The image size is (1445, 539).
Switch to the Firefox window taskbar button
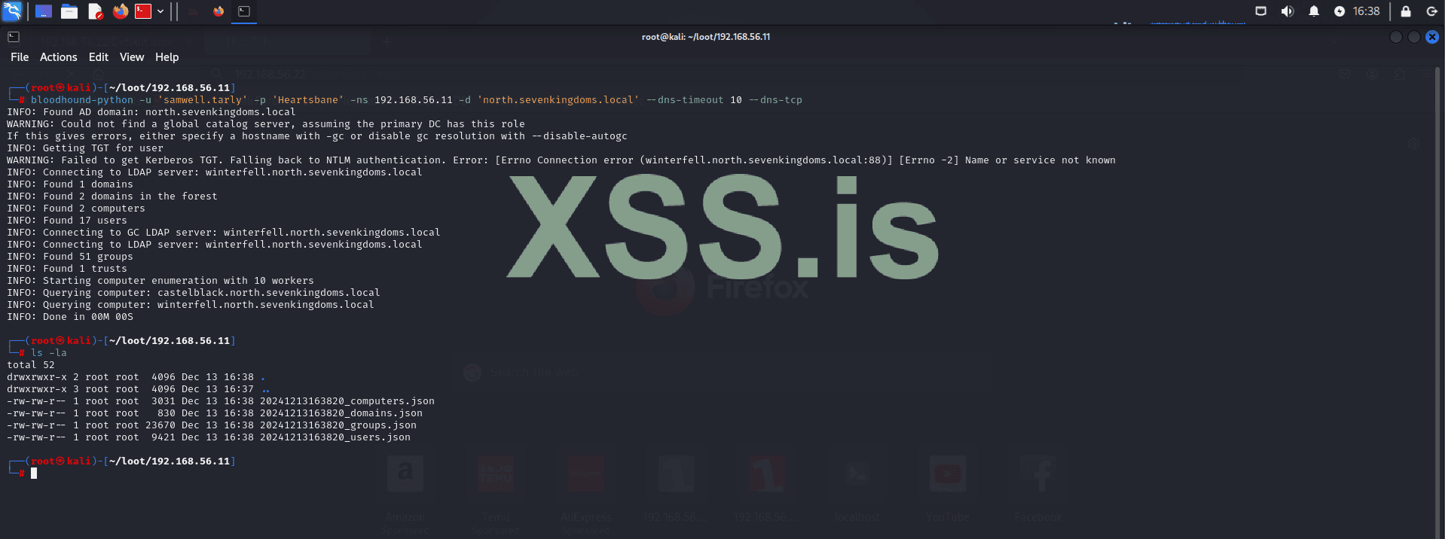click(x=218, y=11)
